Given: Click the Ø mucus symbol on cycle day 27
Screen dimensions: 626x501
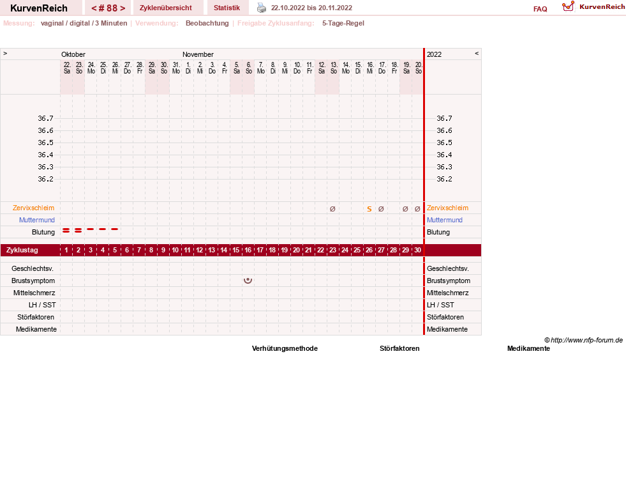Looking at the screenshot, I should tap(381, 209).
